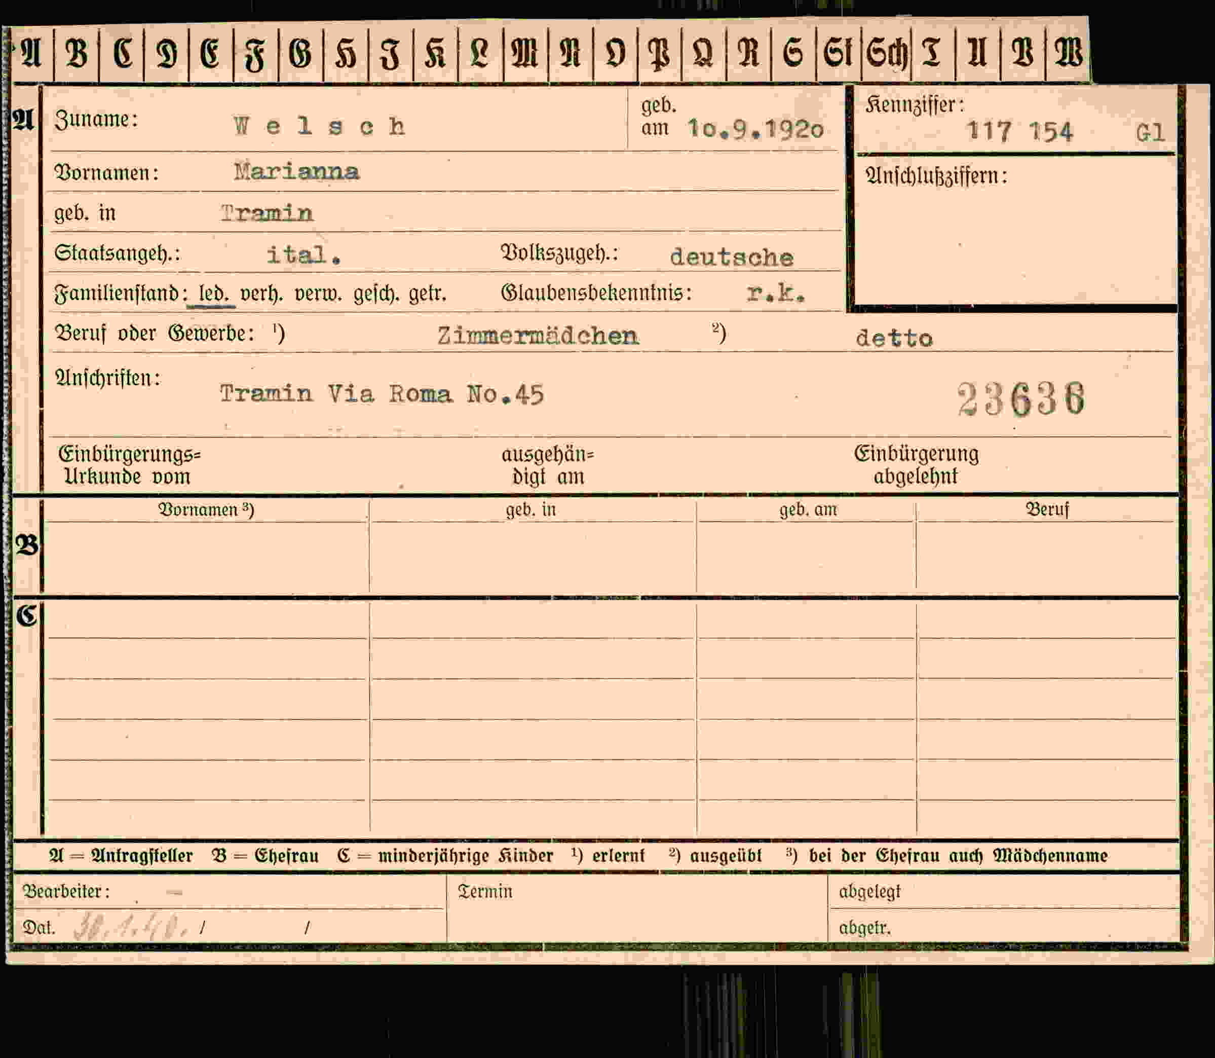The height and width of the screenshot is (1058, 1215).
Task: Click the "gesch." marital status option
Action: [x=375, y=294]
